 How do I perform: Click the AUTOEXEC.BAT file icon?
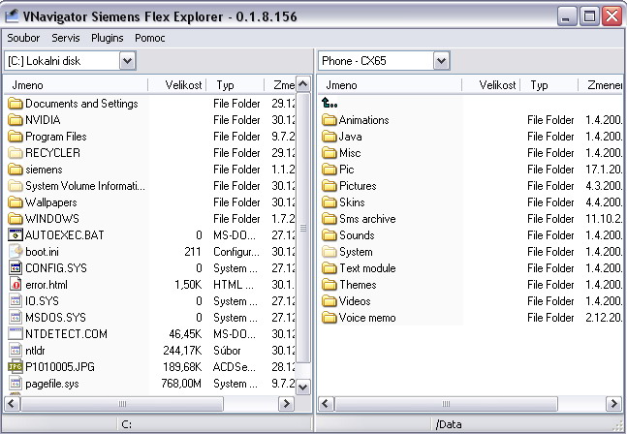(x=16, y=235)
